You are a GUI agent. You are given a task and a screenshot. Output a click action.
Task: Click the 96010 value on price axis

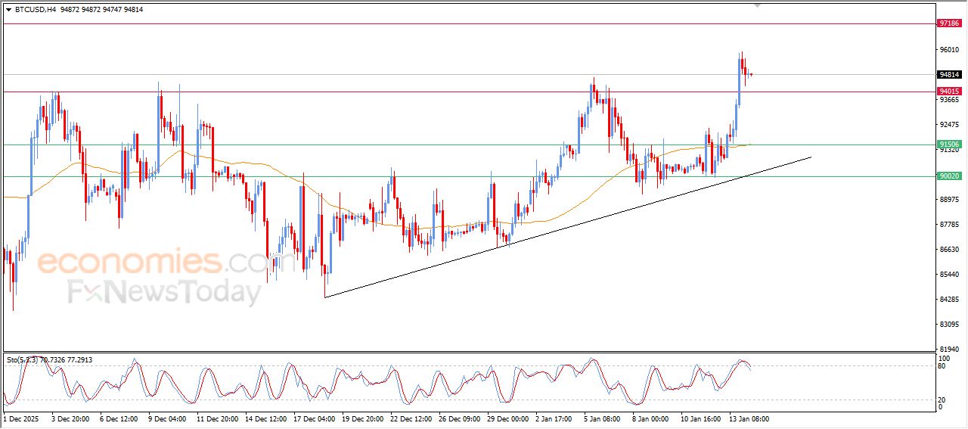949,50
